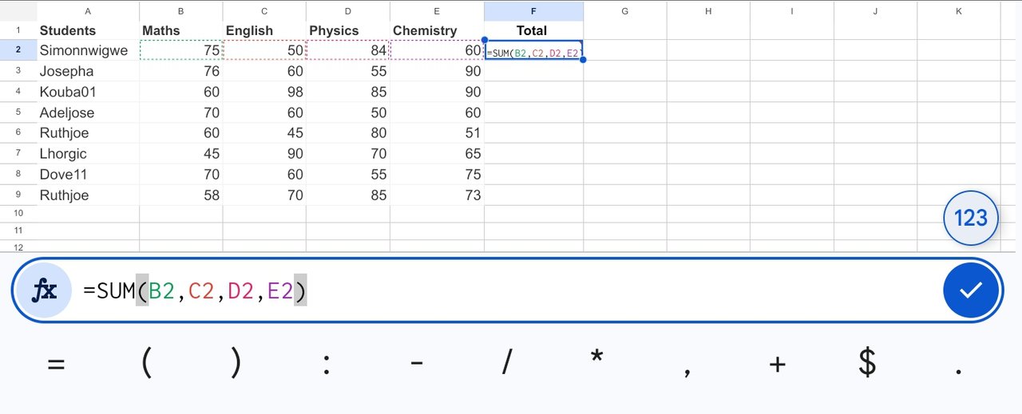The width and height of the screenshot is (1022, 414).
Task: Confirm formula with blue checkmark button
Action: coord(970,290)
